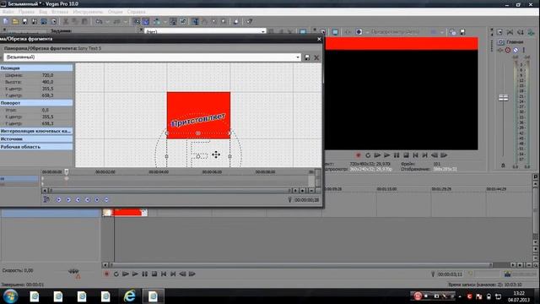Open the Справка menu
Screen dimensions: 540x304
pyautogui.click(x=136, y=12)
